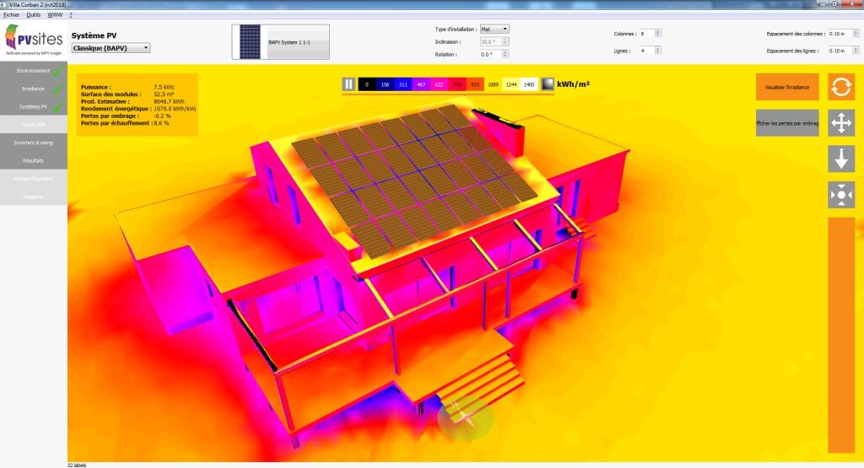This screenshot has width=864, height=468.
Task: Click the Visualiser l'irradiance button
Action: click(x=786, y=87)
